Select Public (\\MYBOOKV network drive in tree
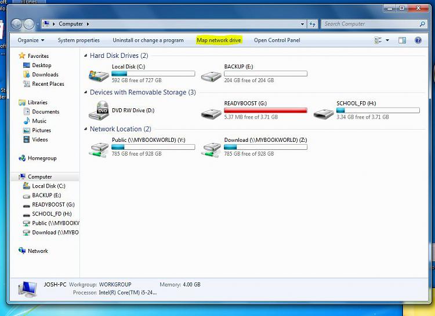435x316 pixels. pos(56,223)
